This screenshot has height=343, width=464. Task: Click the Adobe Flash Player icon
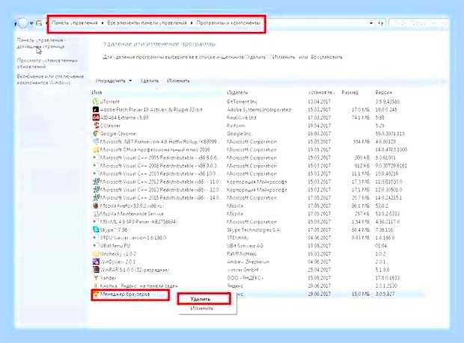(x=96, y=110)
